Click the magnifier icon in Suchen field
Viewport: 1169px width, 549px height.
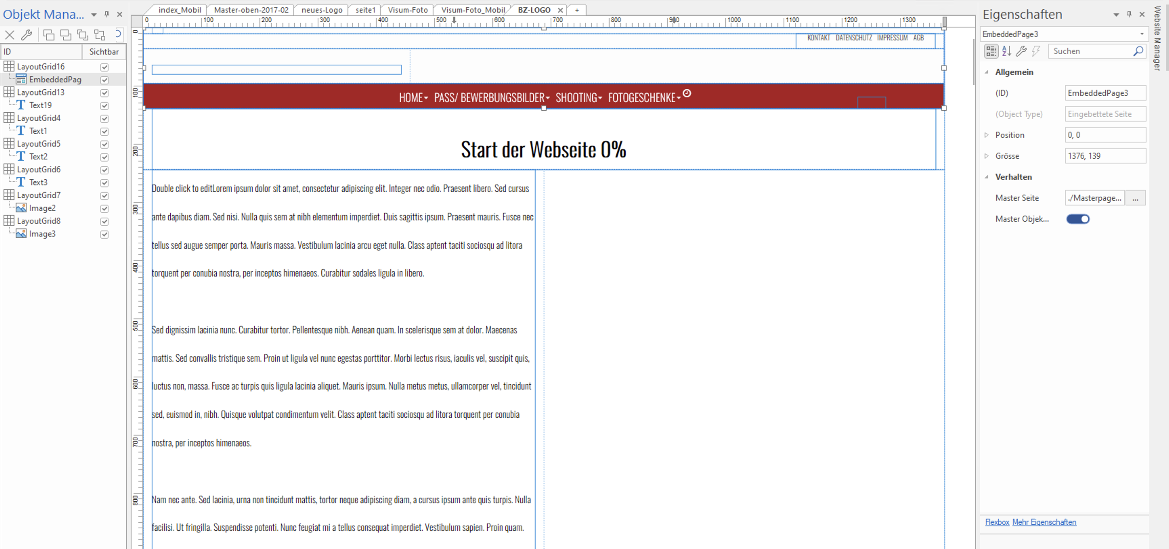tap(1138, 51)
